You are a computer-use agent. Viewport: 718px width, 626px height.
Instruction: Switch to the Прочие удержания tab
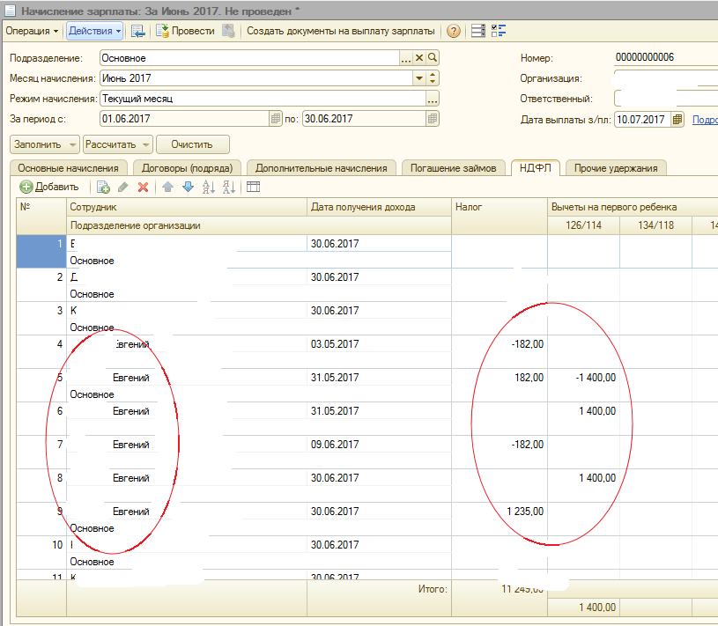[x=616, y=168]
